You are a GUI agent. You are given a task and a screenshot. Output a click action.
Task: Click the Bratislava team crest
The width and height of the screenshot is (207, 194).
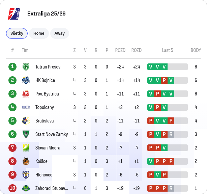26,121
